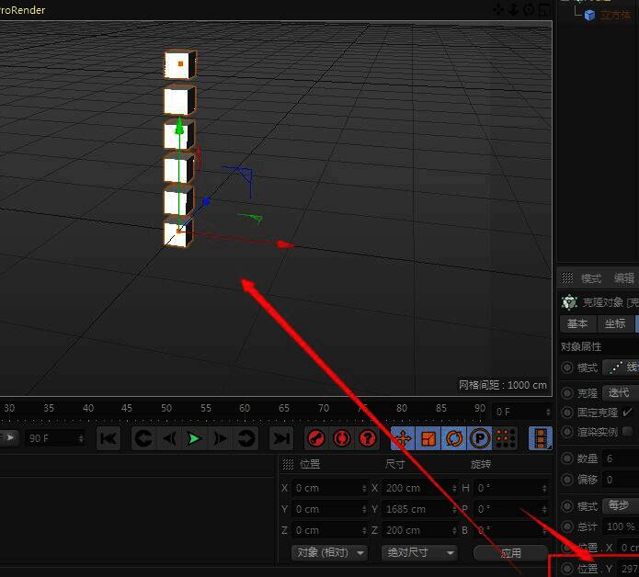
Task: Expand the 克隆 迭代 dropdown
Action: point(621,392)
